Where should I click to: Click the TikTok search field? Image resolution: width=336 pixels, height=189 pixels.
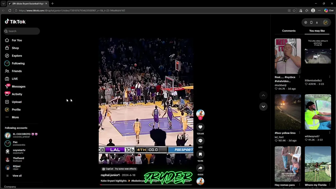22,31
